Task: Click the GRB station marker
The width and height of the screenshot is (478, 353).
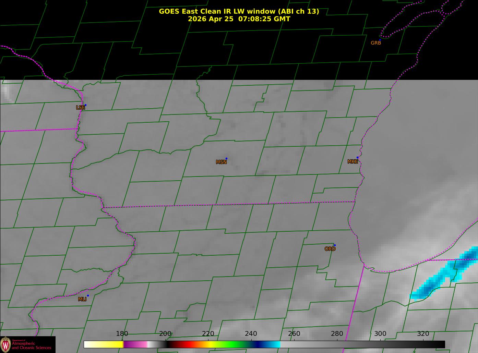Action: 380,40
